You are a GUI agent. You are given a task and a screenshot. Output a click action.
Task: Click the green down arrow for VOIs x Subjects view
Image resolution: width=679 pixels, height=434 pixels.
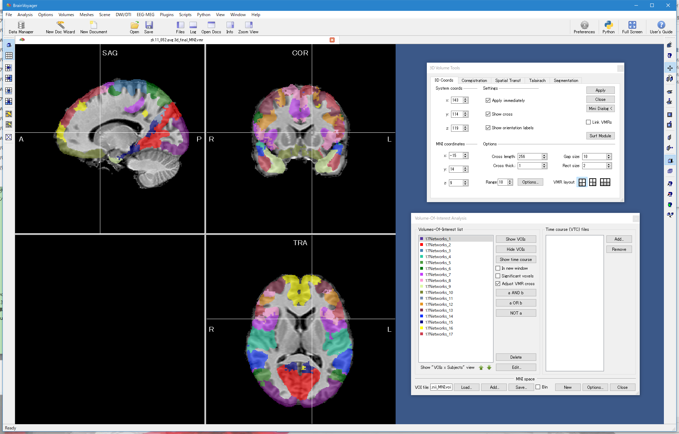489,367
